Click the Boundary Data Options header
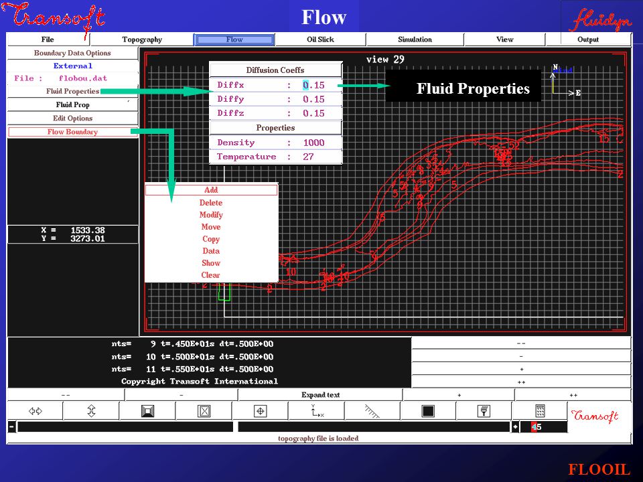 (x=72, y=53)
